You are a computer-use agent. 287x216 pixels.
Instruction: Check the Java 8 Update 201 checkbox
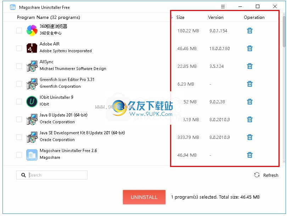[x=19, y=119]
